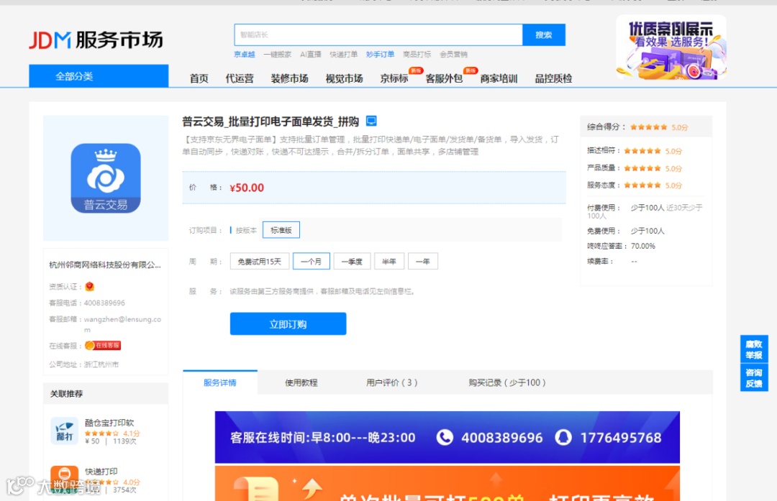
Task: Open the 腐败举报 side button
Action: coord(754,349)
